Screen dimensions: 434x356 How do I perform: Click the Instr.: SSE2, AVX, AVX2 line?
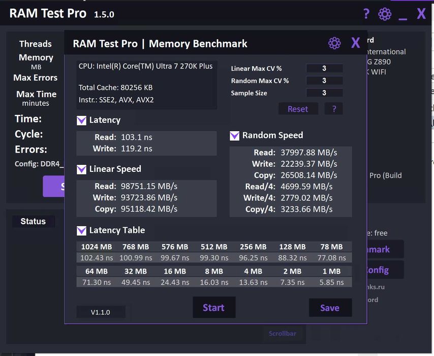click(116, 100)
